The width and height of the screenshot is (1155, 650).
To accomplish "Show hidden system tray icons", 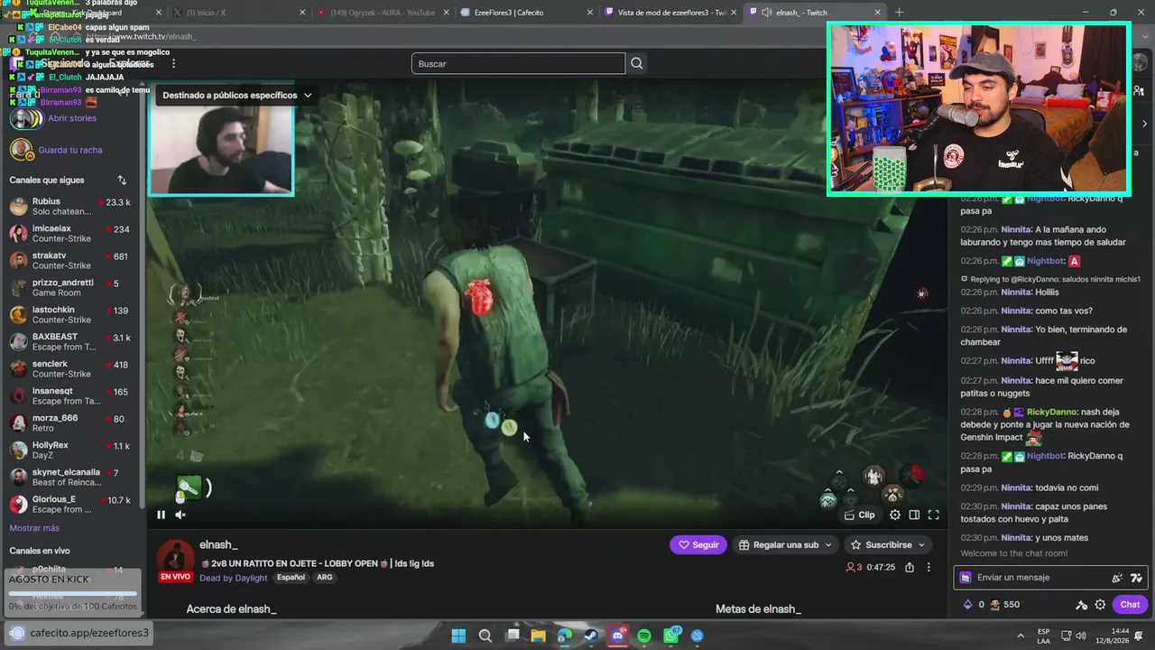I will point(1021,636).
